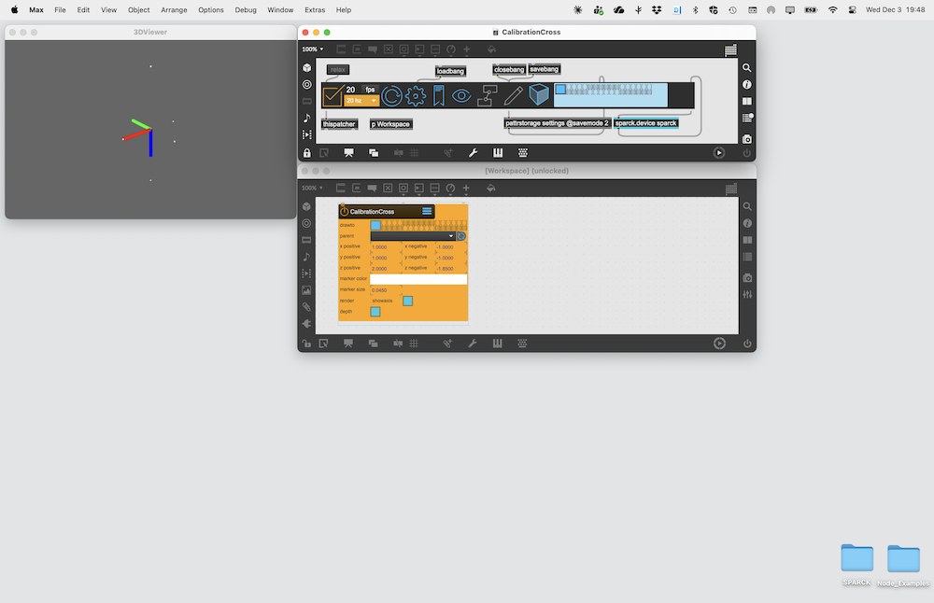Toggle the depth checkbox
Screen dimensions: 934x603
(375, 312)
